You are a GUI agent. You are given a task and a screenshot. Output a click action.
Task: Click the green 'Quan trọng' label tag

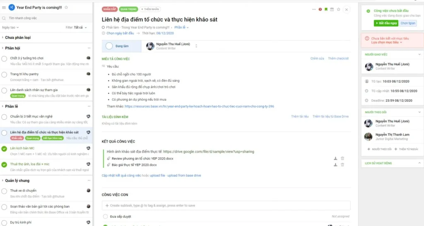pos(129,9)
